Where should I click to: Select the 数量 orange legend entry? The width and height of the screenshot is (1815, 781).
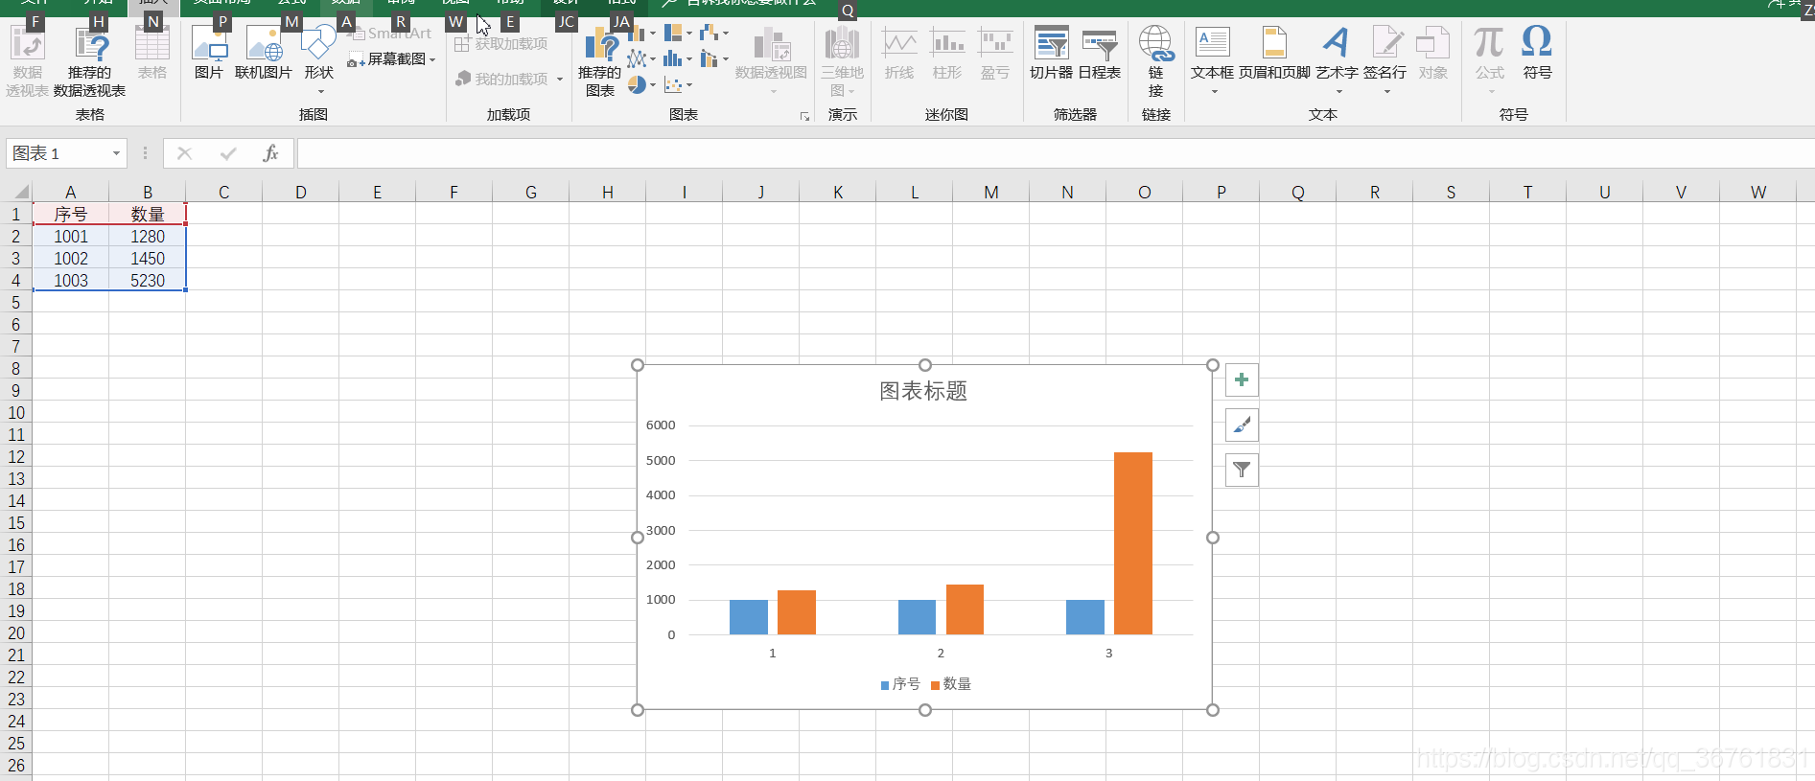[x=951, y=684]
